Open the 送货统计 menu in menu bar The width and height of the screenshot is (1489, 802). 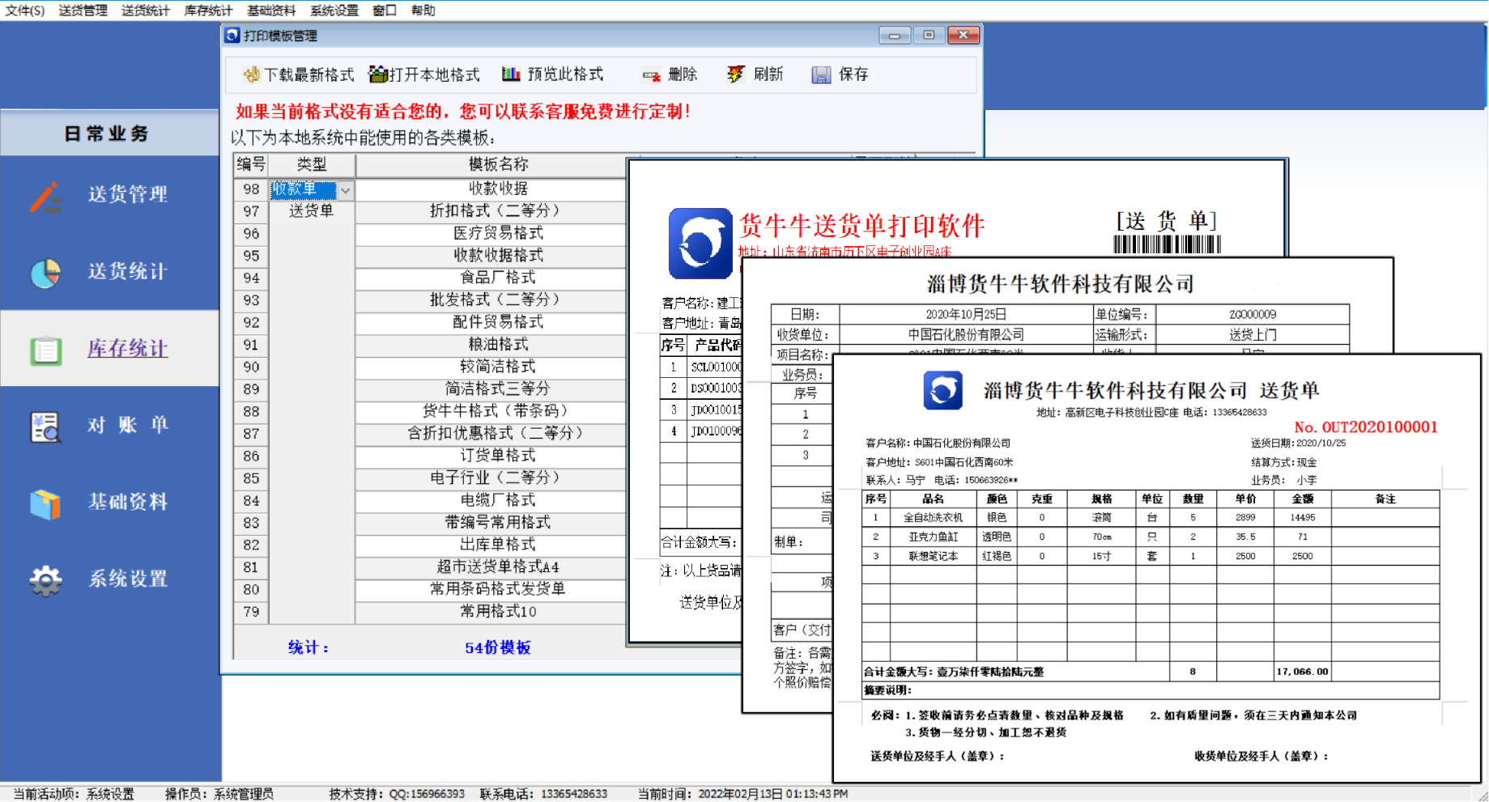tap(146, 11)
